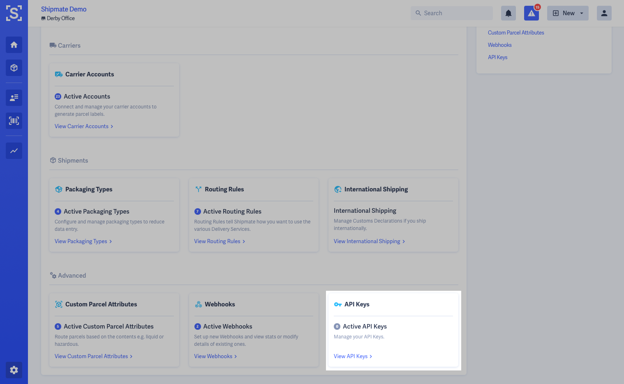This screenshot has width=624, height=384.
Task: Jump to Webhooks in the side menu
Action: [x=499, y=45]
